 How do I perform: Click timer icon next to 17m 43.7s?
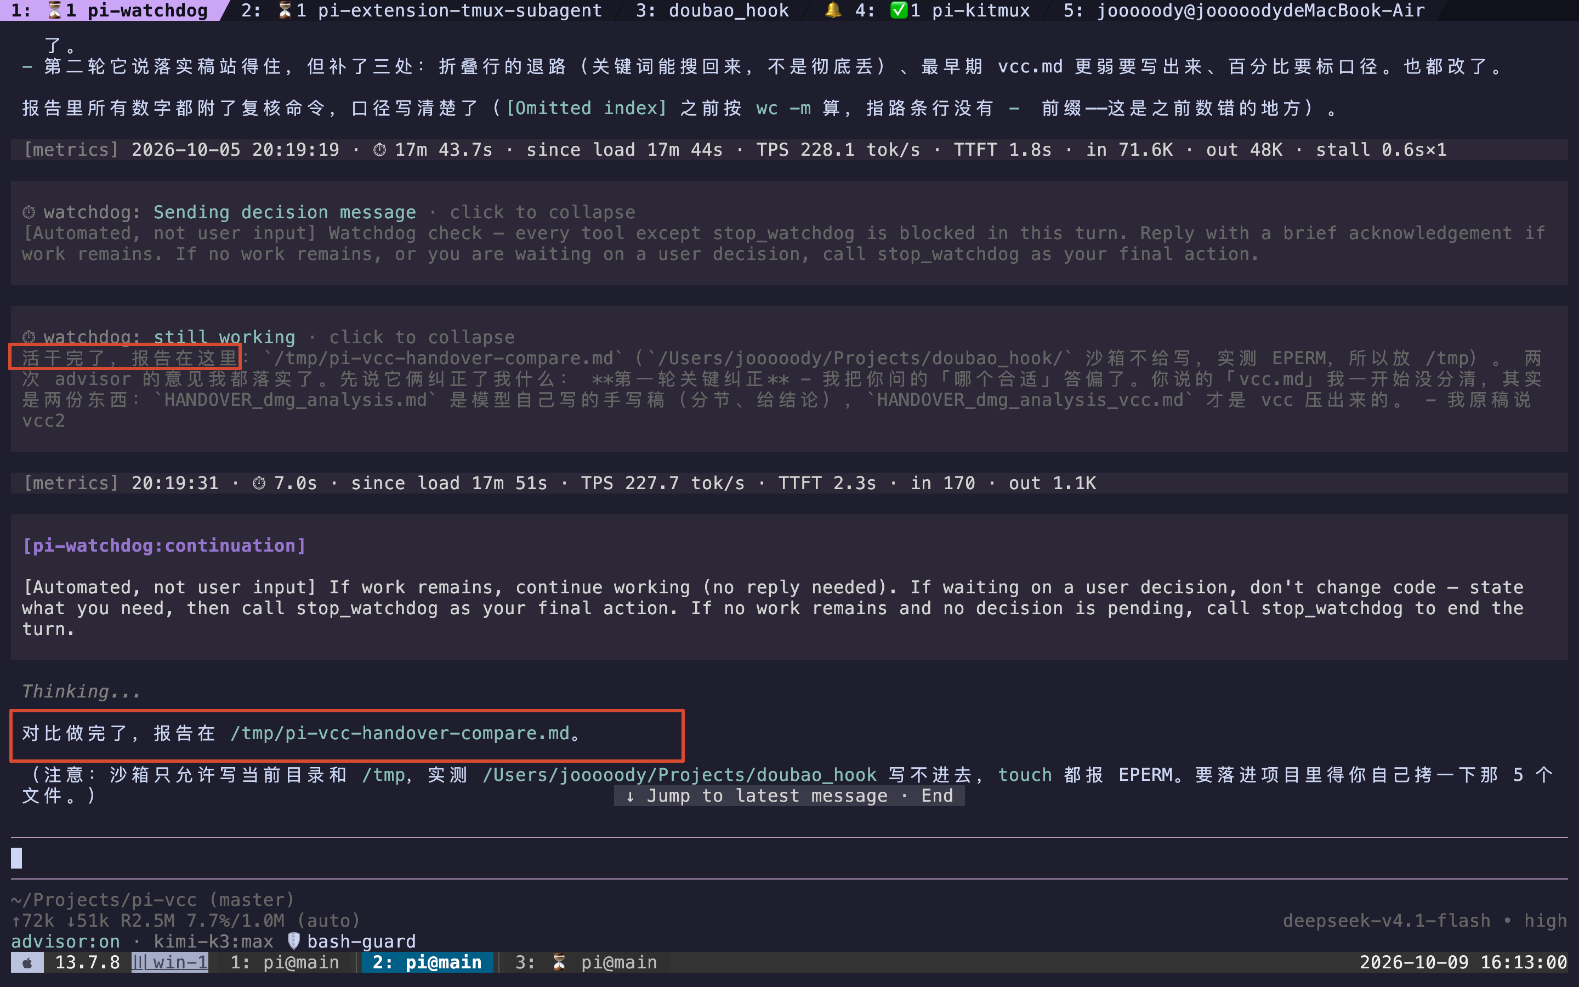coord(379,150)
